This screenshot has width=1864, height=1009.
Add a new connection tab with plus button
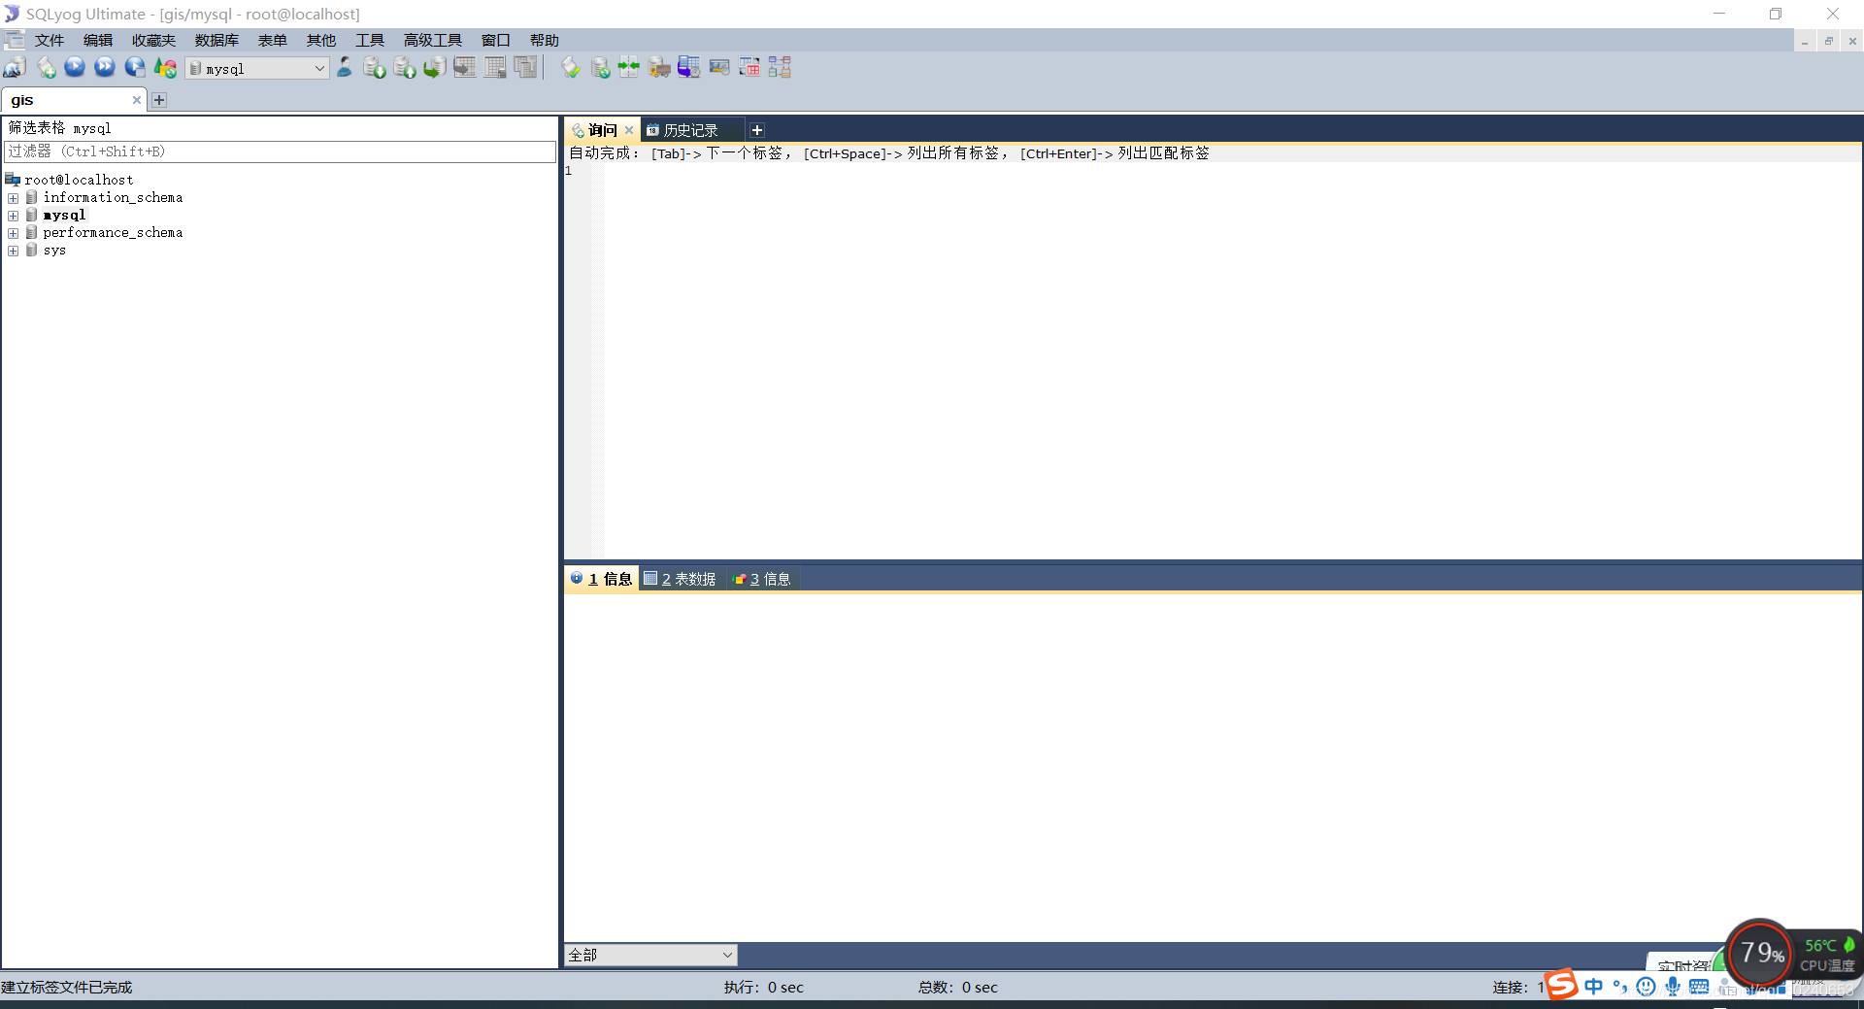pyautogui.click(x=159, y=100)
